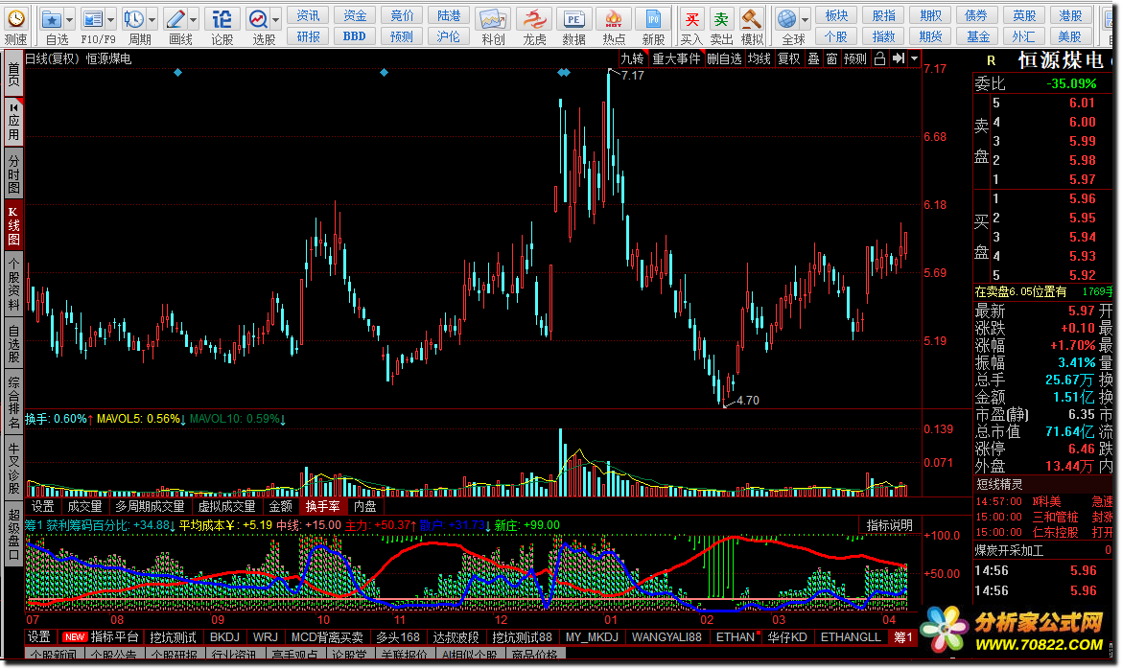Click the first cyan diamond event marker above chart
The height and width of the screenshot is (669, 1122).
point(177,72)
